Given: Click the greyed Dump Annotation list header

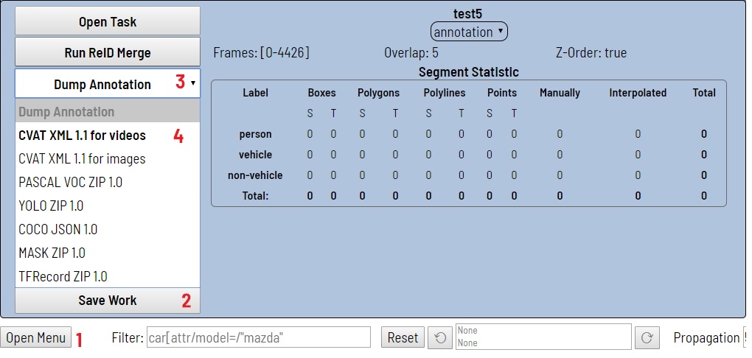Looking at the screenshot, I should coord(66,112).
